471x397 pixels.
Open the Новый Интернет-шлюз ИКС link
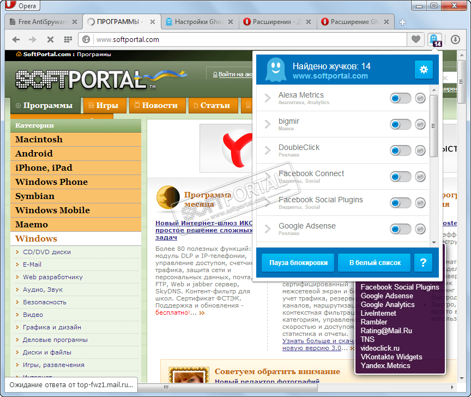(204, 230)
